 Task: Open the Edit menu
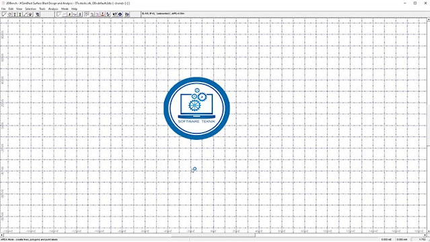click(11, 9)
